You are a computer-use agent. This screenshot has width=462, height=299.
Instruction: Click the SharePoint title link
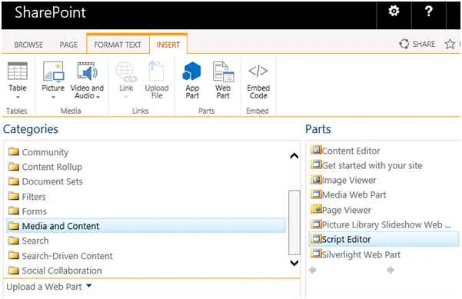[51, 12]
